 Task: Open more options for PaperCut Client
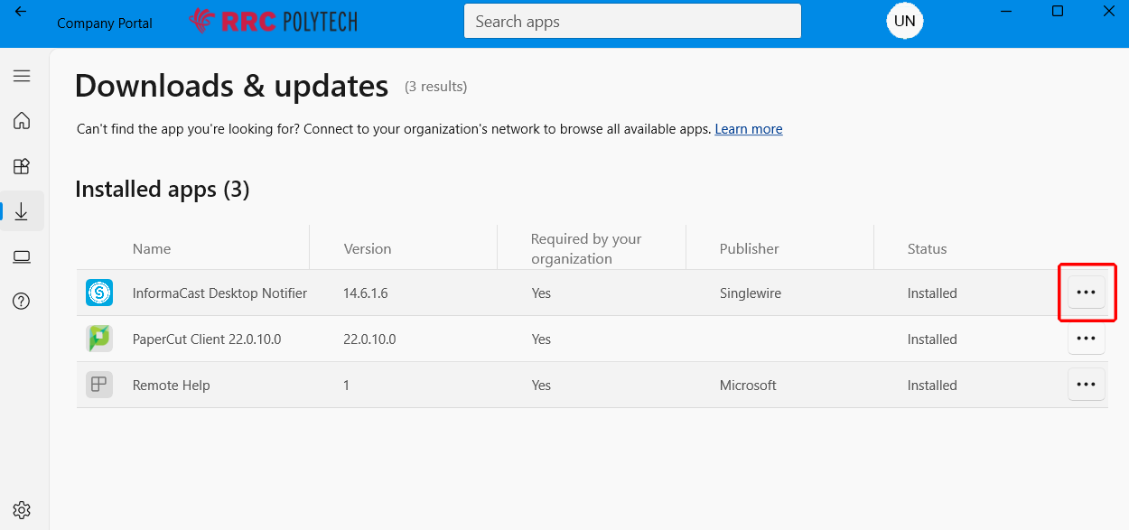[x=1087, y=338]
